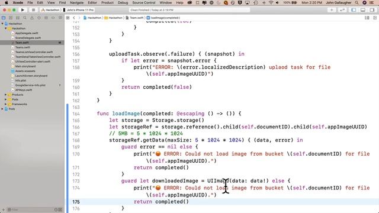This screenshot has width=379, height=213.
Task: Toggle the Debug area visibility
Action: 363,10
